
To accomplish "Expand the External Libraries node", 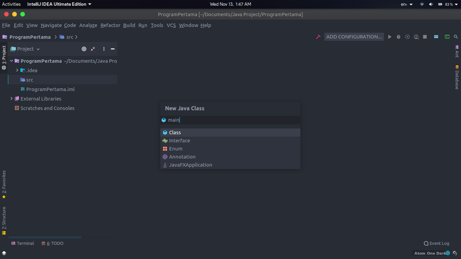I will (11, 98).
